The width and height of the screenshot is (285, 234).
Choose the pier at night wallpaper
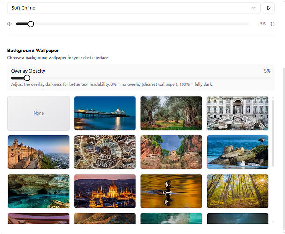[105, 113]
